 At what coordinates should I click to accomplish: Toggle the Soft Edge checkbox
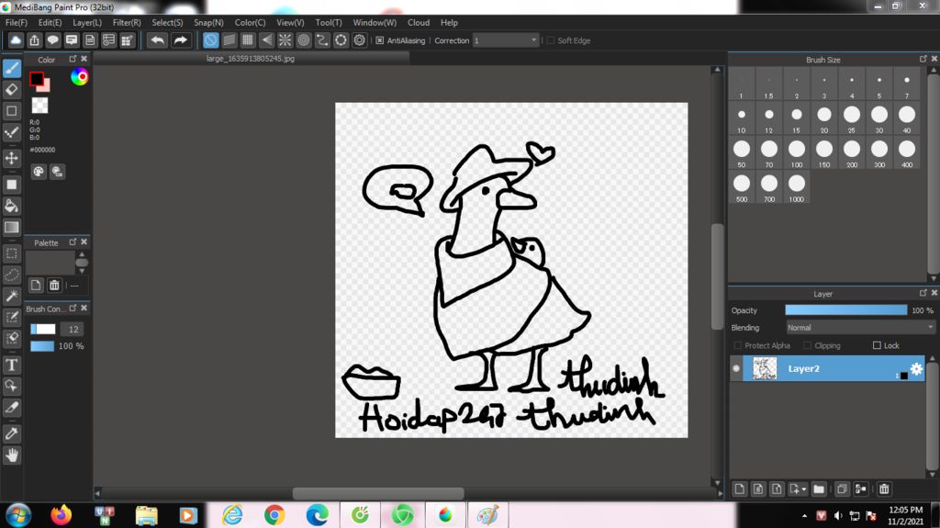click(x=551, y=40)
